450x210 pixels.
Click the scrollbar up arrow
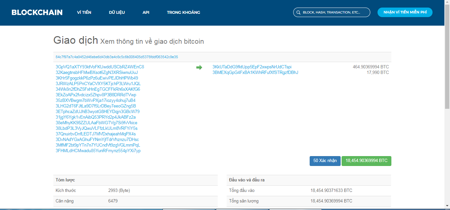tap(447, 2)
